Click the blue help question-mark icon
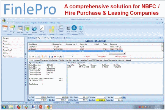Screen dimensions: 165x110 click(x=124, y=97)
